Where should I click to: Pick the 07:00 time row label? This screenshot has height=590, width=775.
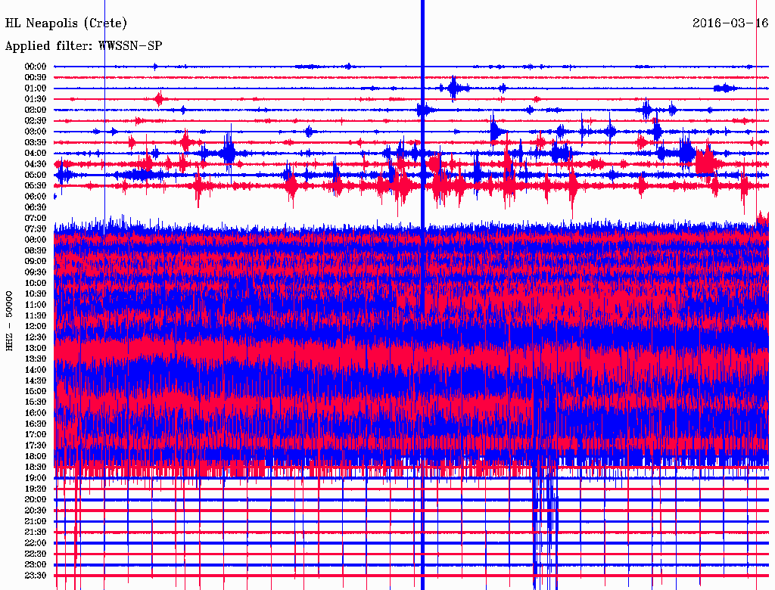(x=36, y=218)
